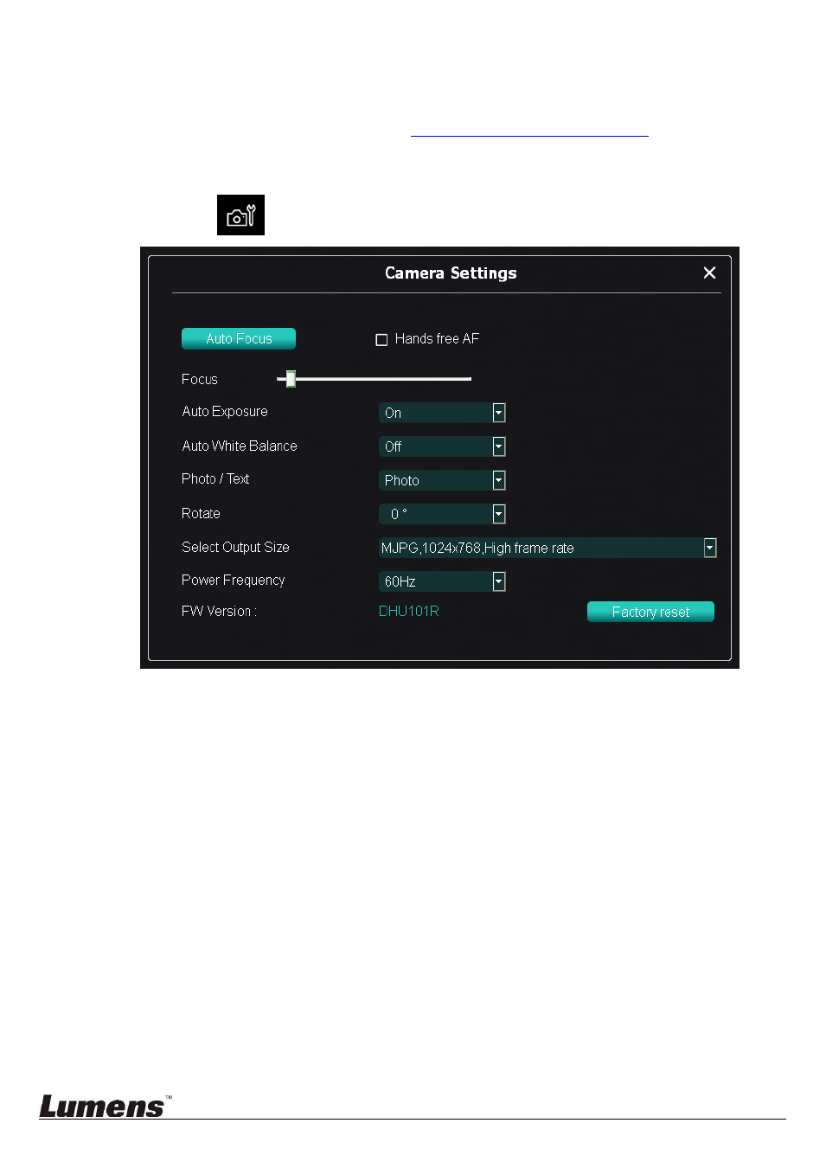Click the Factory reset button
This screenshot has width=826, height=1168.
(x=650, y=612)
